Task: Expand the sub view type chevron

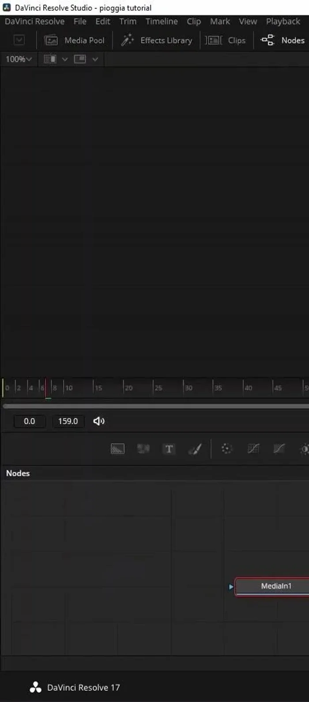Action: click(x=95, y=59)
